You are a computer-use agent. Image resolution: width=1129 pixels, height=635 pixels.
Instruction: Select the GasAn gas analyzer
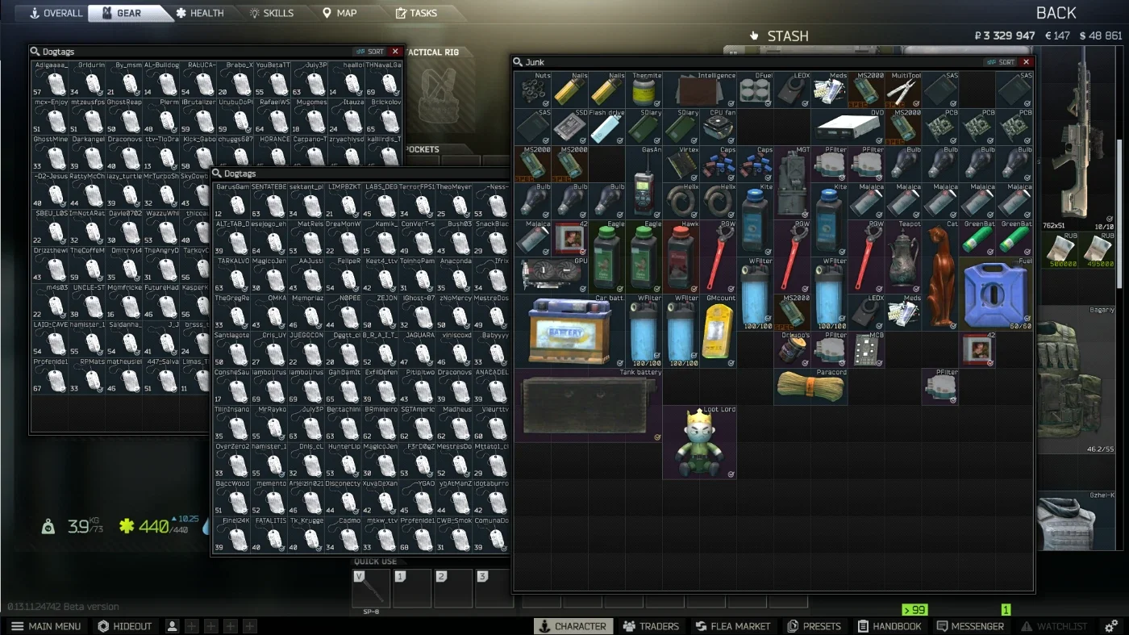coord(644,182)
